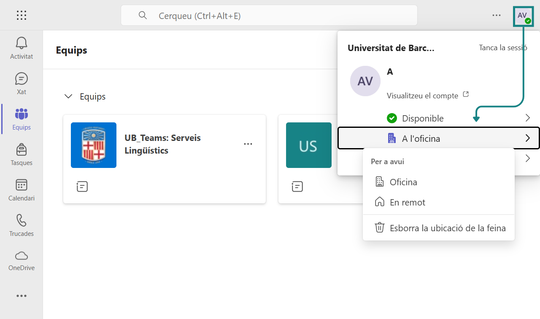
Task: Open the UB_Teams: Serveis Lingüístics team logo
Action: tap(94, 145)
